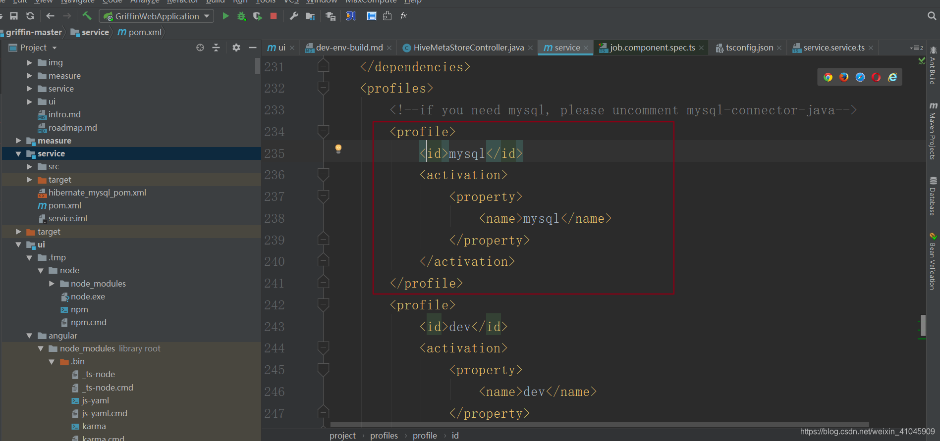The width and height of the screenshot is (940, 441).
Task: Build project with hammer icon
Action: pos(87,16)
